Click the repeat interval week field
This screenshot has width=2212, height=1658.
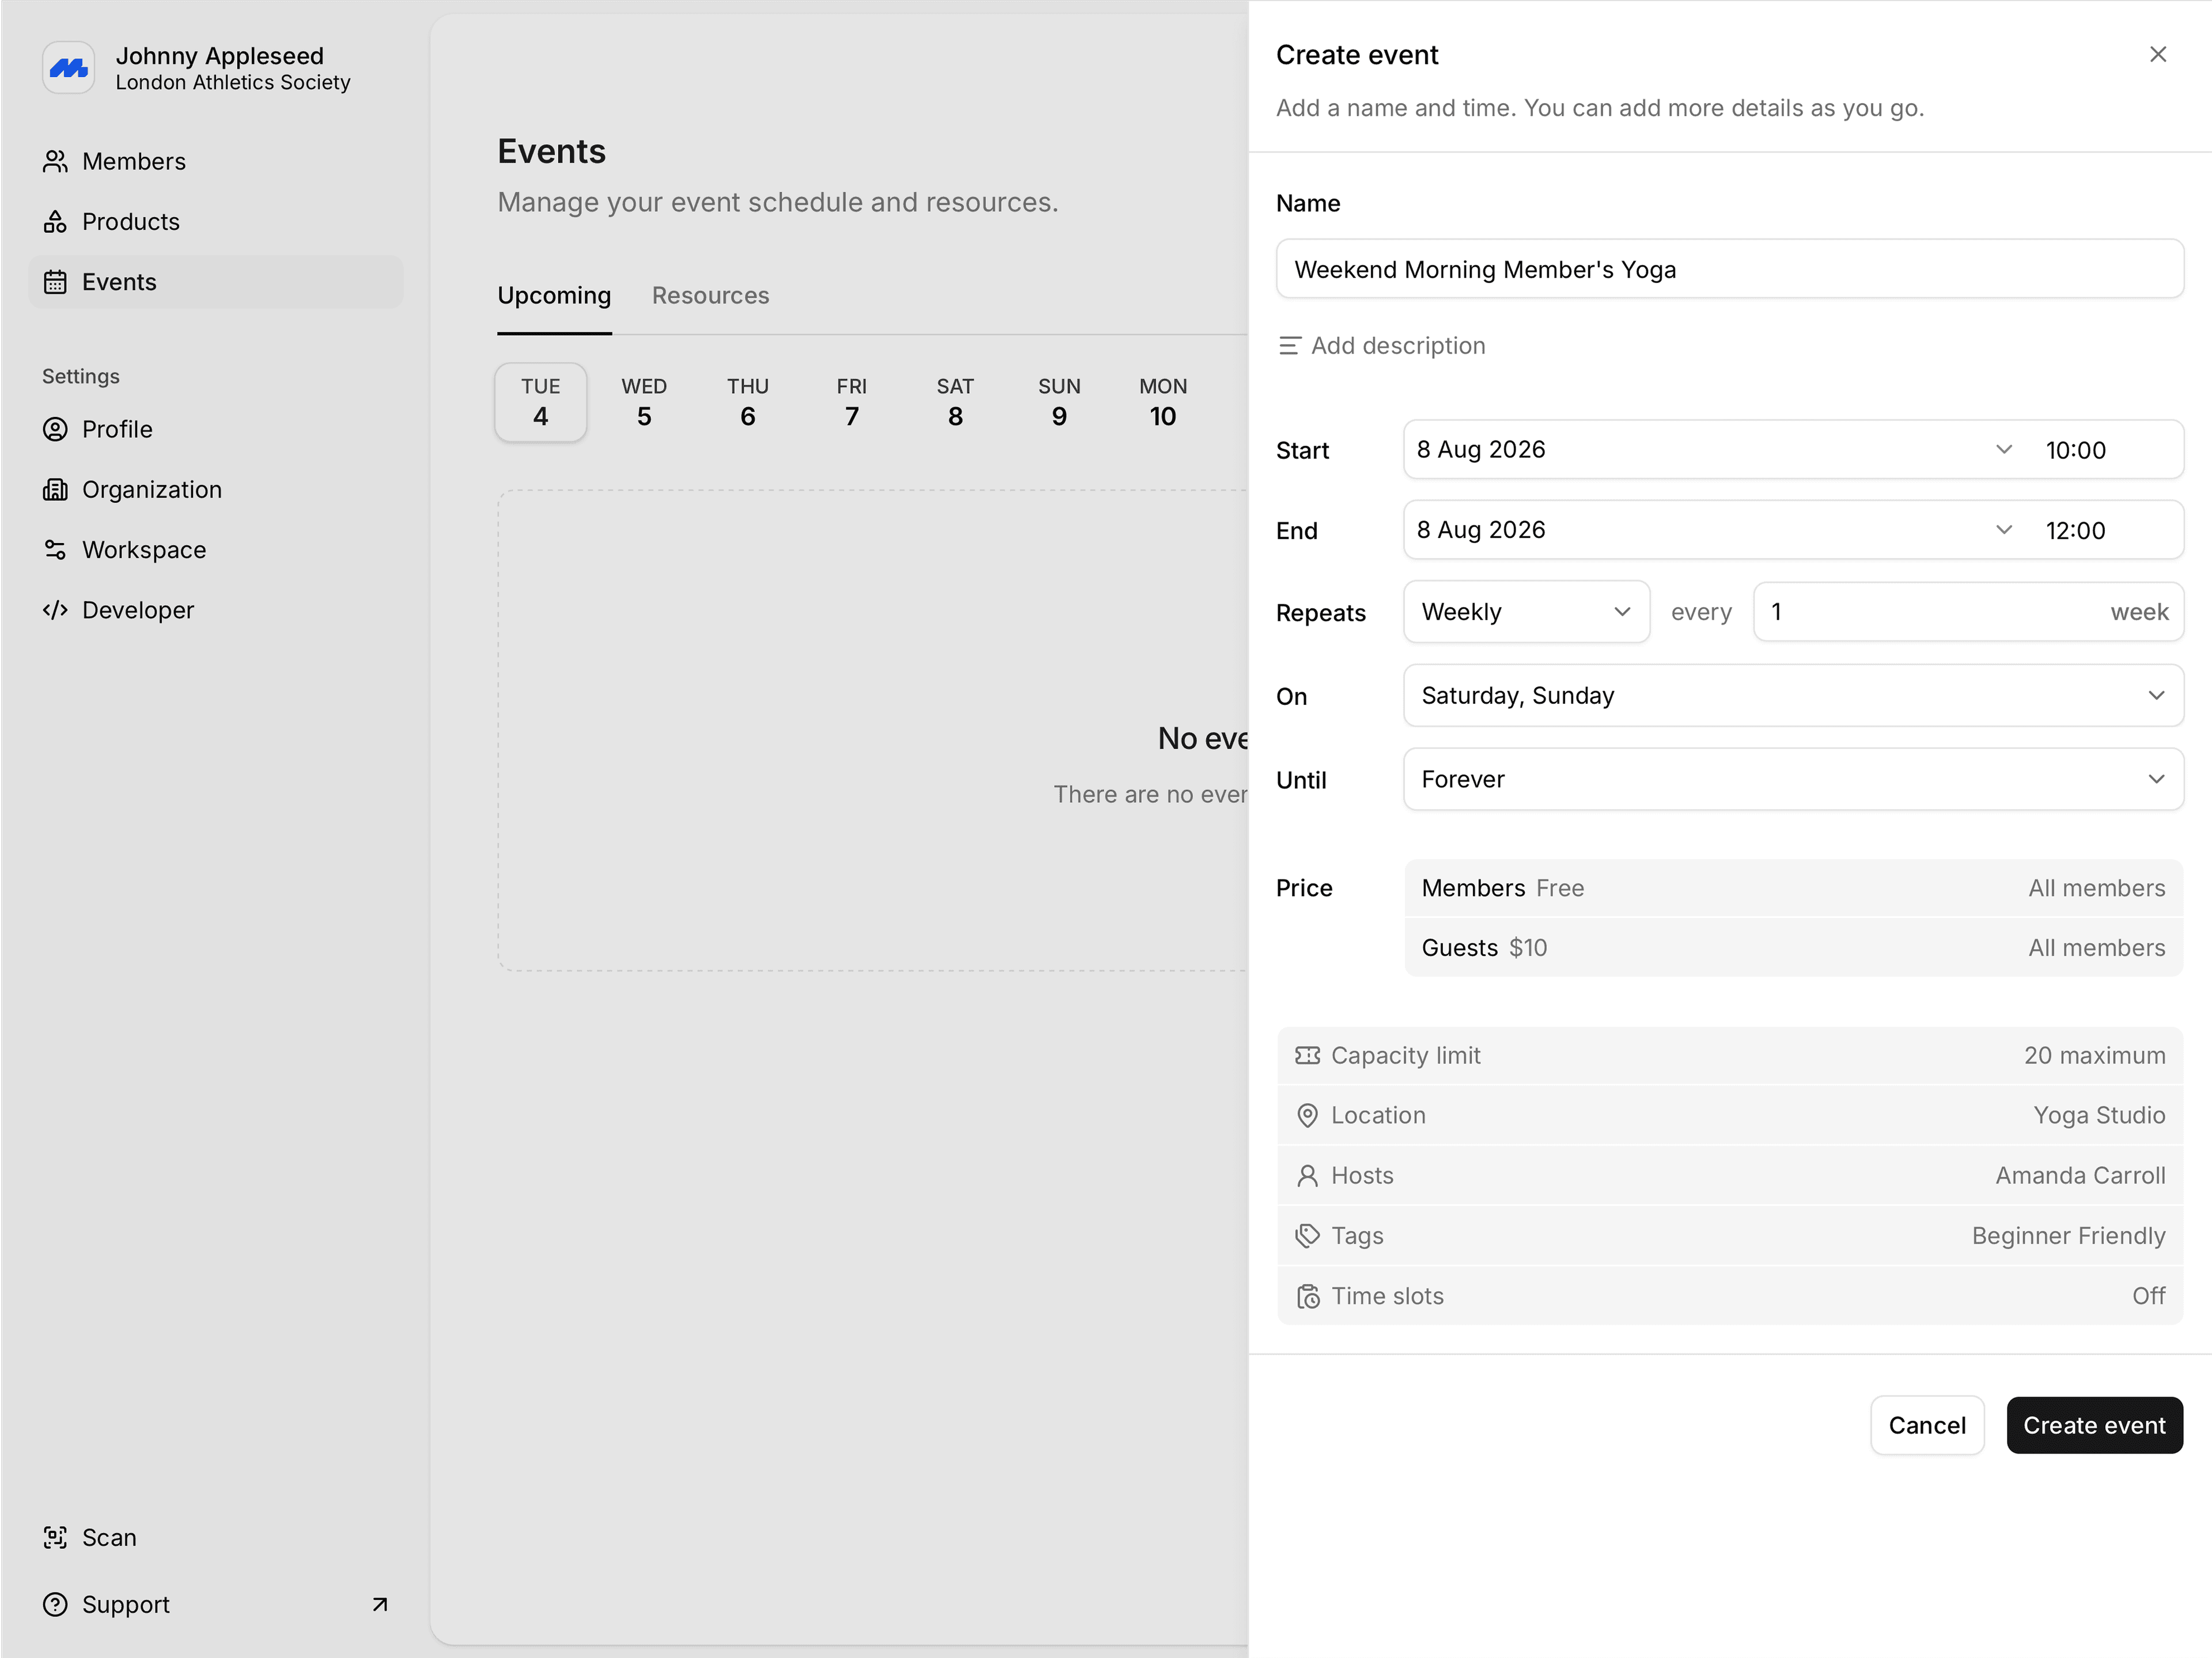pos(1968,612)
